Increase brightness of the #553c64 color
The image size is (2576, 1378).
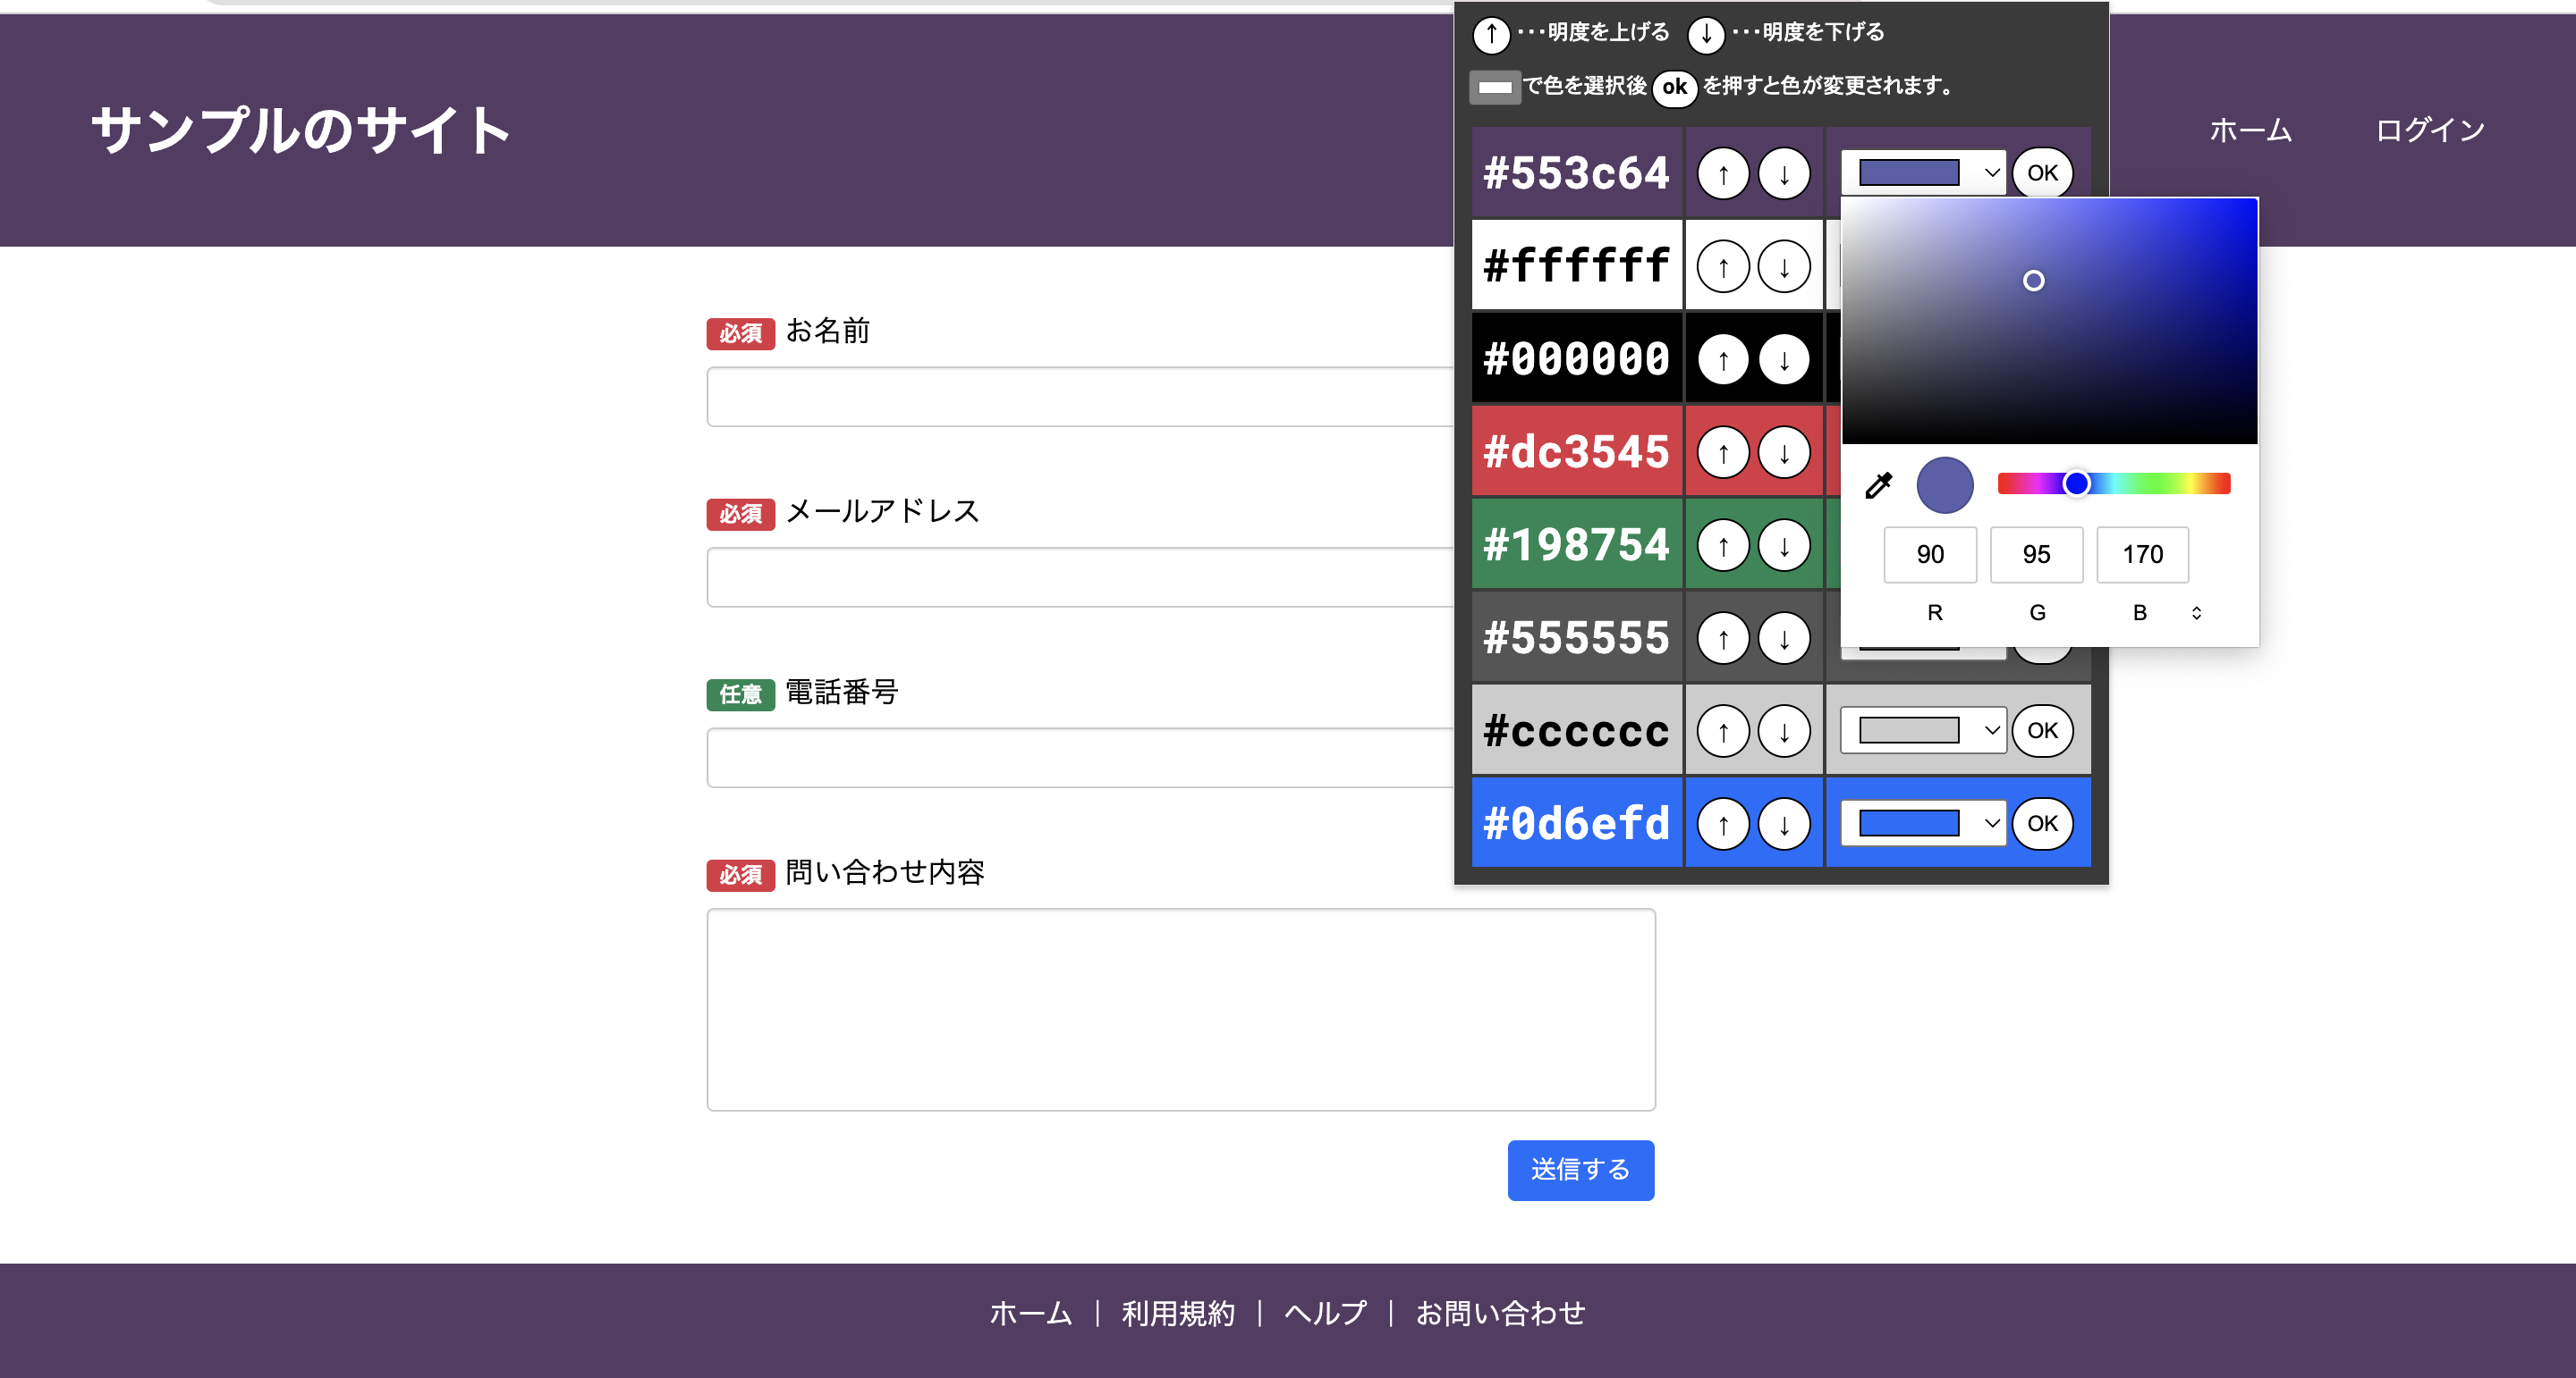click(1722, 172)
